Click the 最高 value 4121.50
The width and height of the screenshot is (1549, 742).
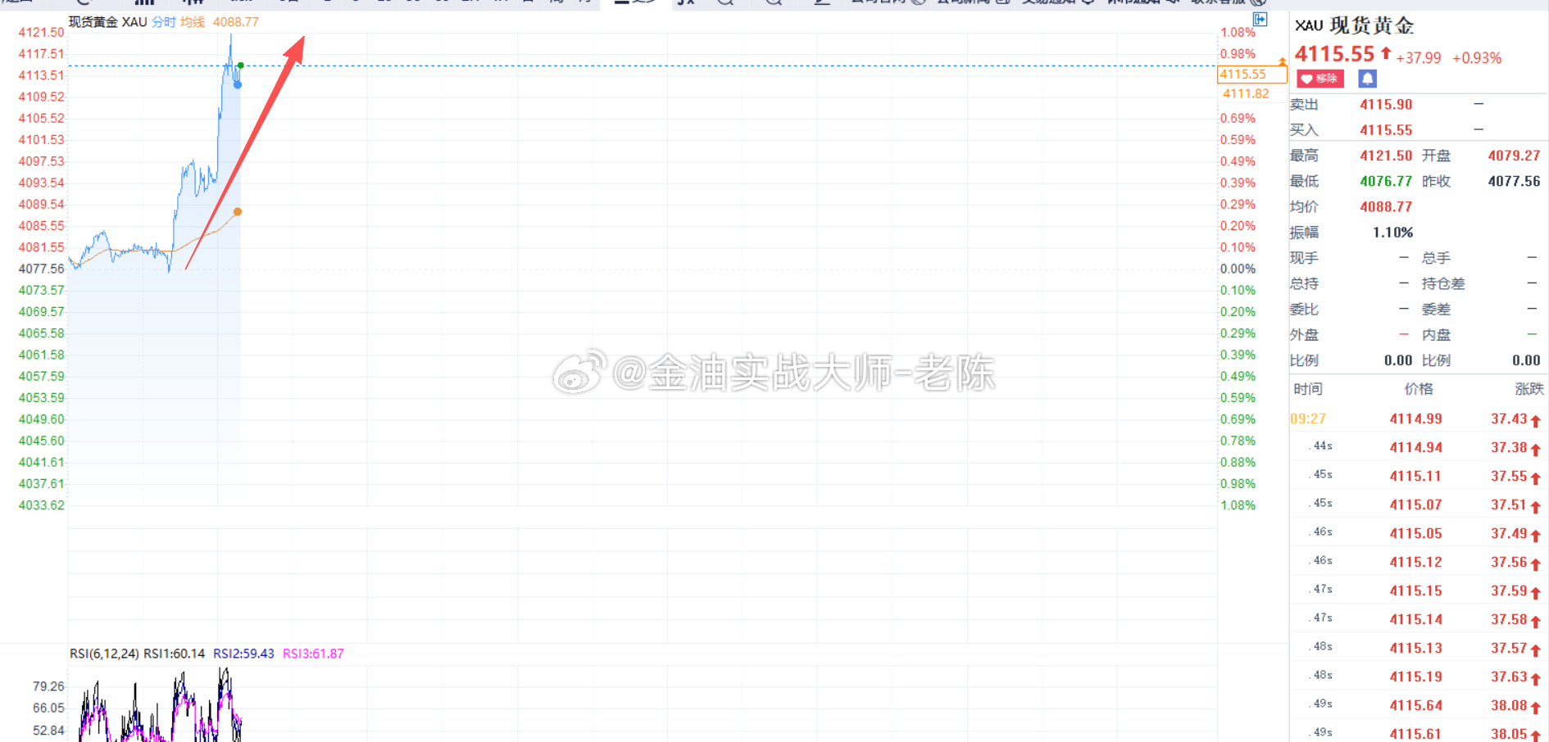point(1386,156)
